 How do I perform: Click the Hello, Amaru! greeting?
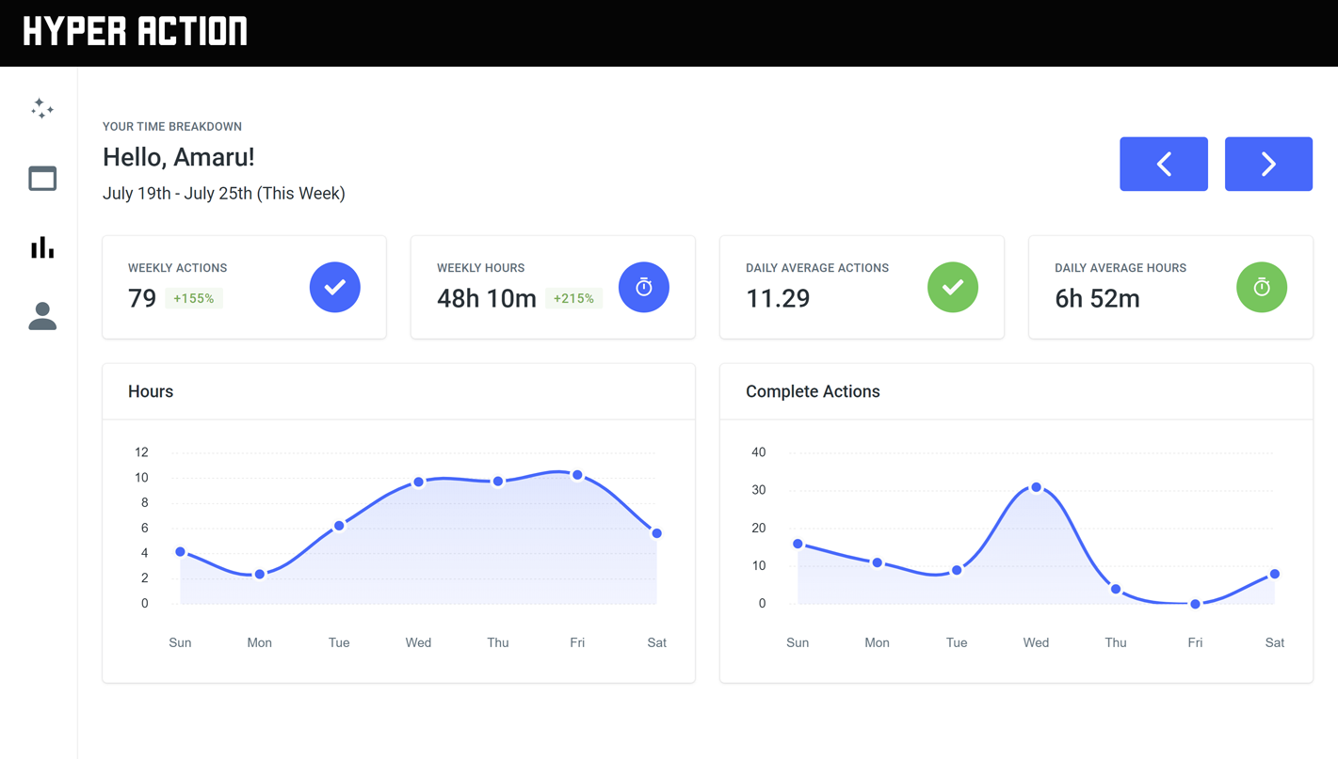(179, 157)
